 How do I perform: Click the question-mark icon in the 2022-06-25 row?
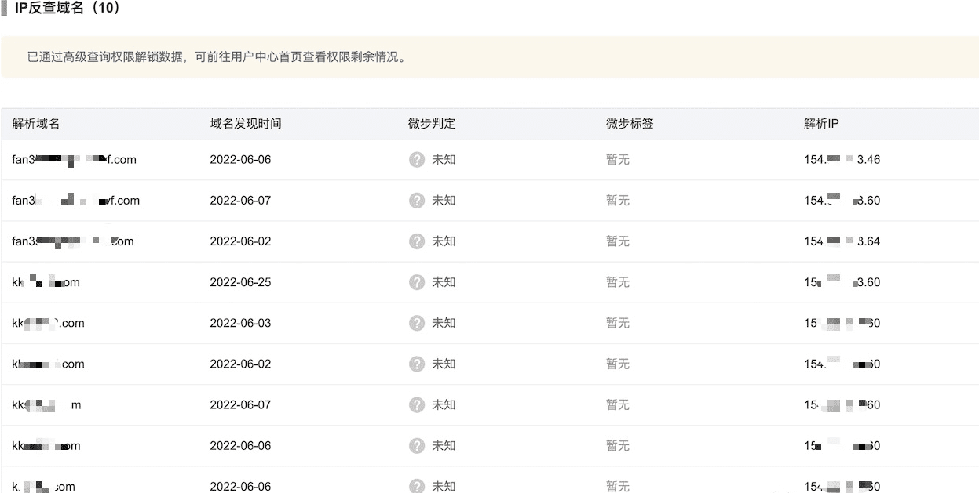click(x=417, y=282)
